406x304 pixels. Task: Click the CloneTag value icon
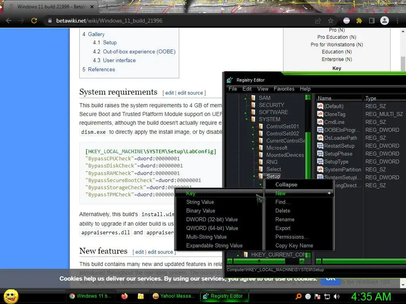coord(320,114)
